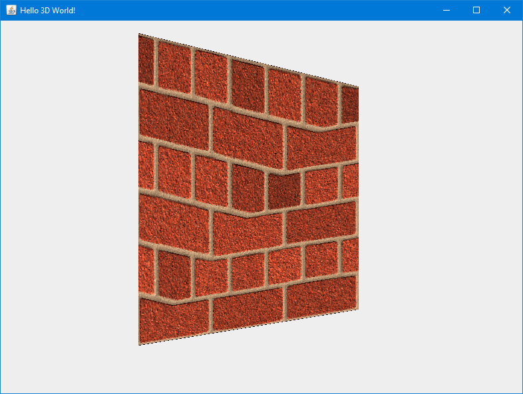Viewport: 523px width, 394px height.
Task: Click the Java icon in the title bar
Action: click(11, 11)
